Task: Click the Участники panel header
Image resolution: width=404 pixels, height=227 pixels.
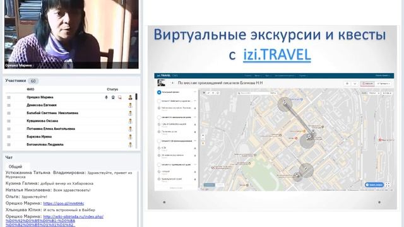Action: coord(16,81)
